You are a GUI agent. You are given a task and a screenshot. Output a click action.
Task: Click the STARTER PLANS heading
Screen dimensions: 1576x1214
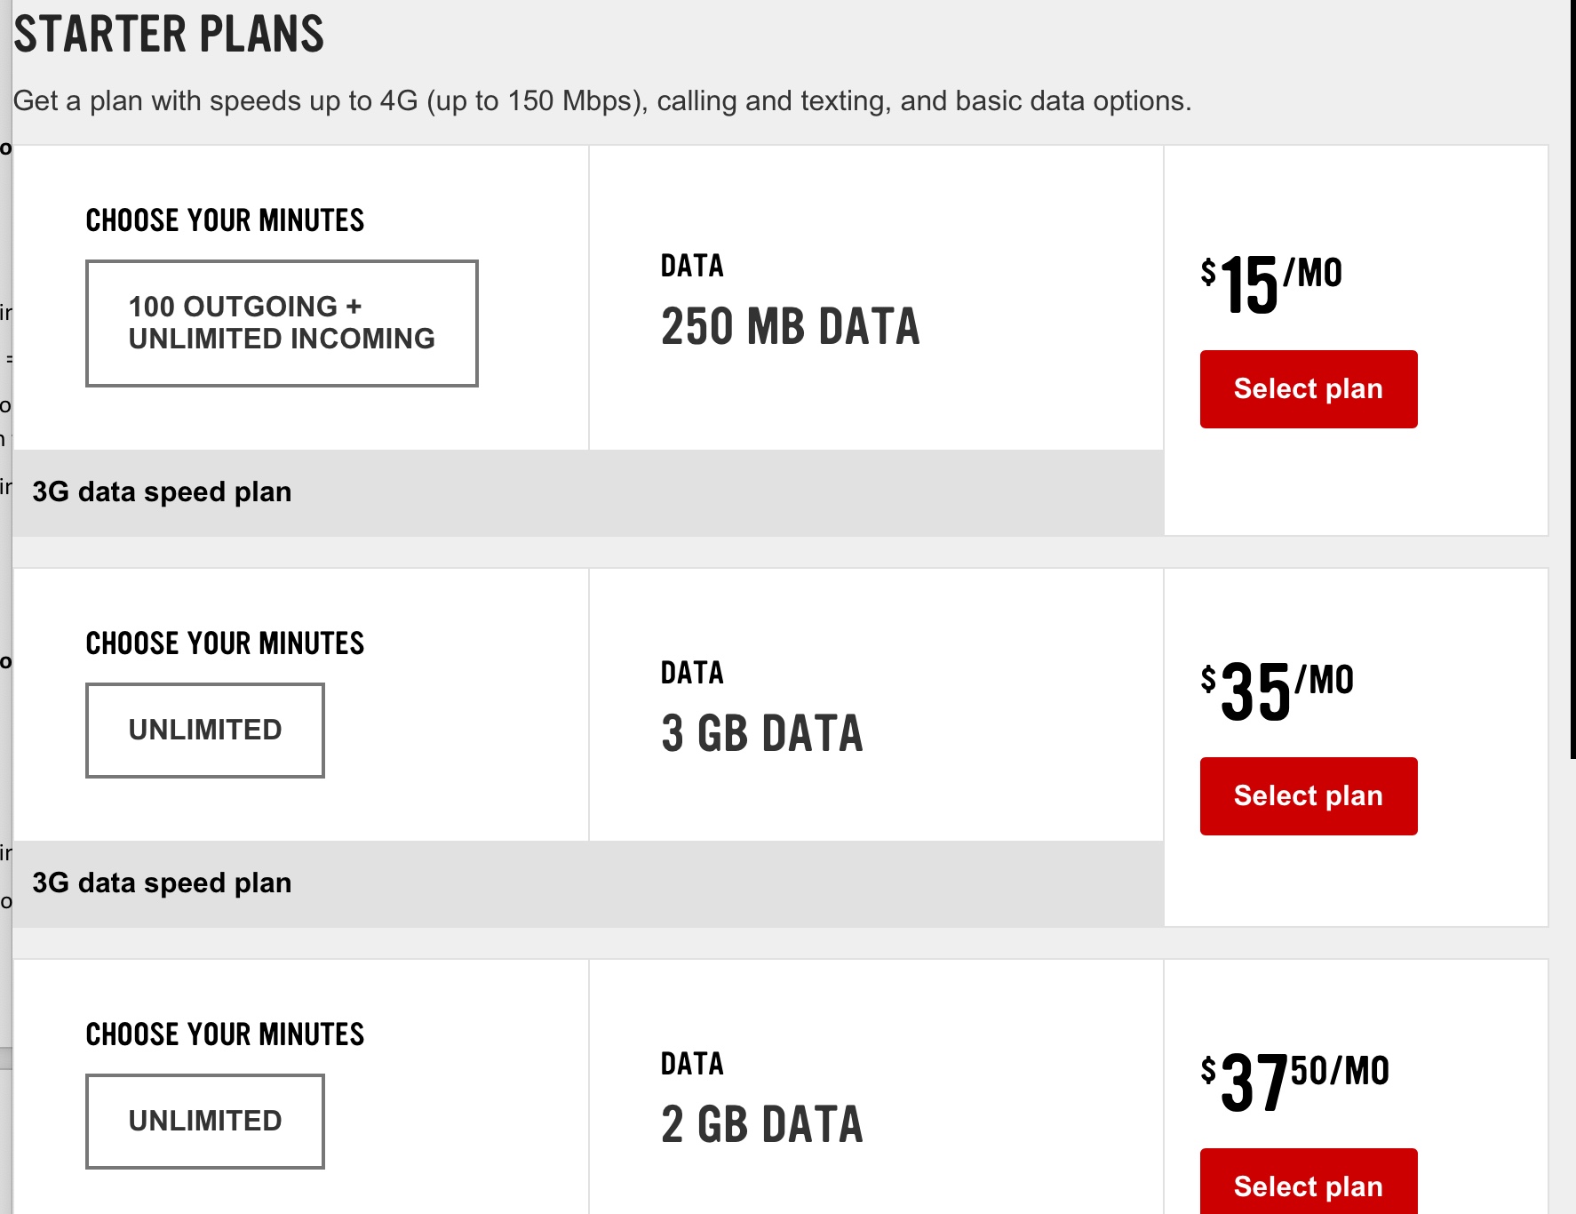tap(169, 35)
